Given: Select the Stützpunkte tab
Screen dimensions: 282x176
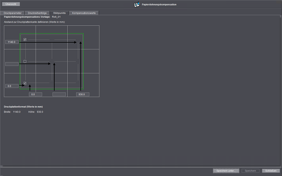Looking at the screenshot, I should click(59, 13).
